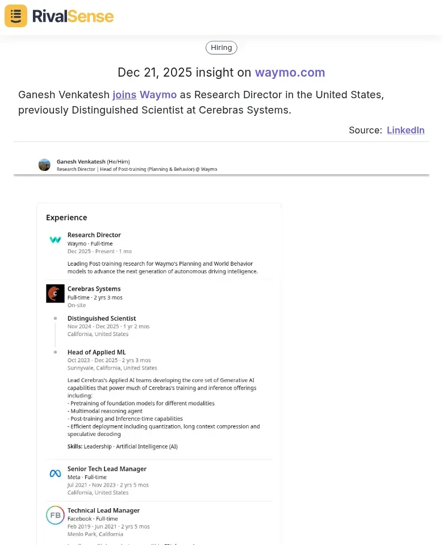Click the headline below Ganesh's name
The height and width of the screenshot is (545, 443).
click(142, 169)
